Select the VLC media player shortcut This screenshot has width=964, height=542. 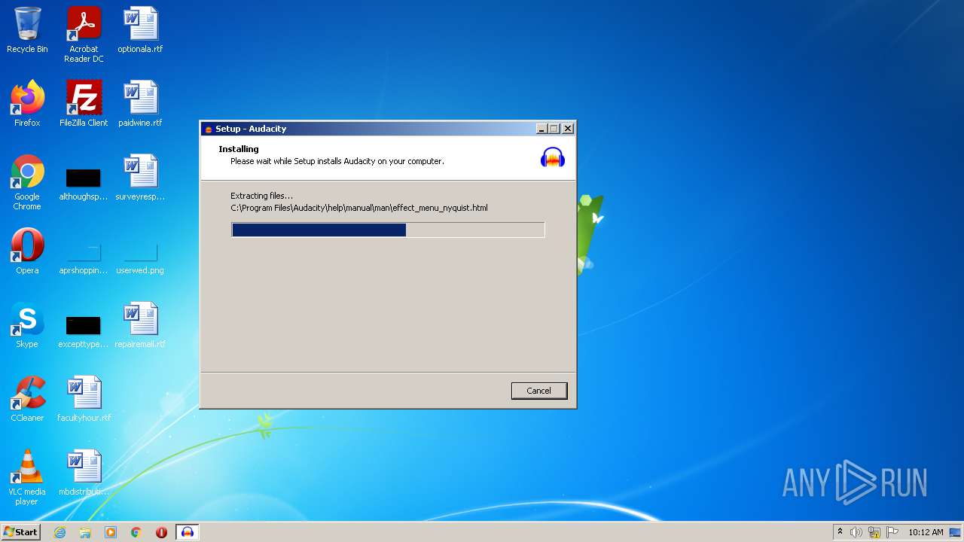click(27, 477)
